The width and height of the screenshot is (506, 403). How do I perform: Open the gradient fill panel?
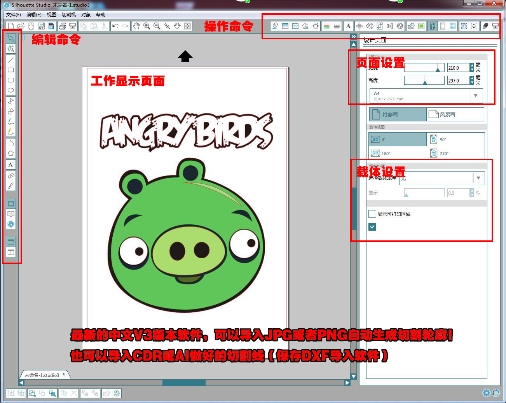285,26
